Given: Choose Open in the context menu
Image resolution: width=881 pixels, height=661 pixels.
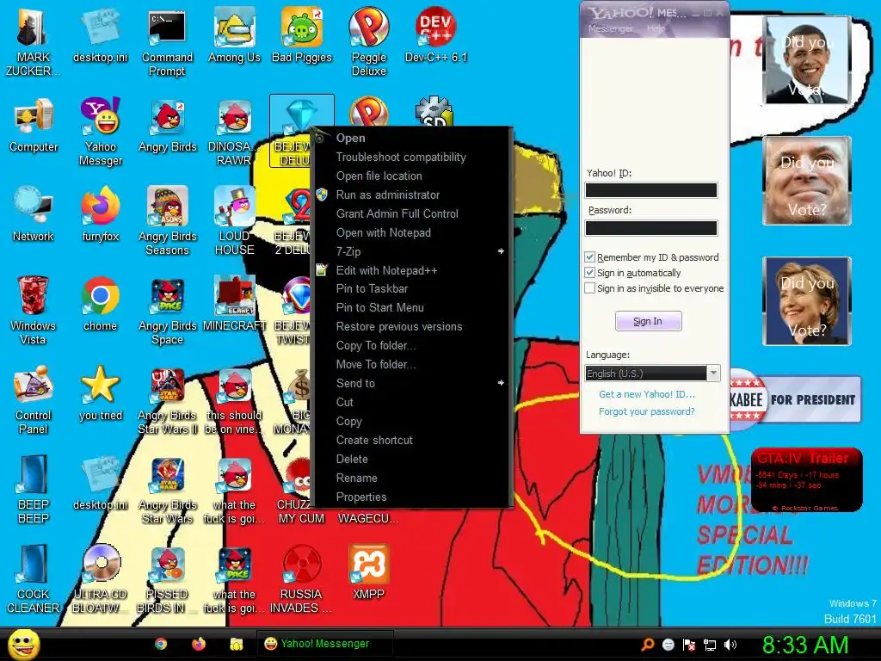Looking at the screenshot, I should (x=411, y=138).
